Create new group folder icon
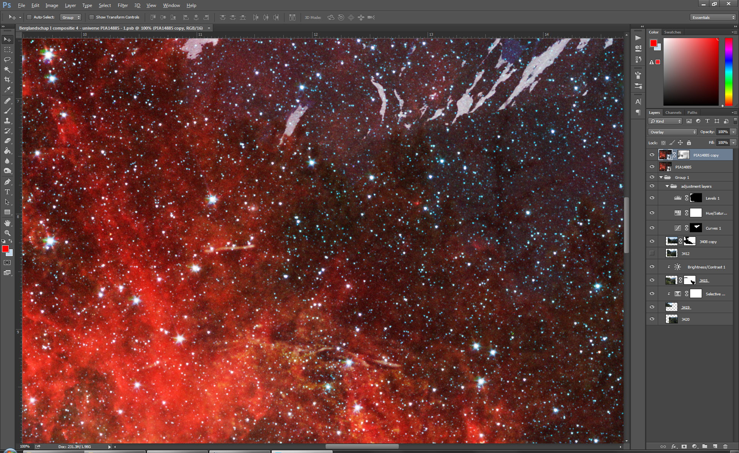739x453 pixels. [x=704, y=446]
